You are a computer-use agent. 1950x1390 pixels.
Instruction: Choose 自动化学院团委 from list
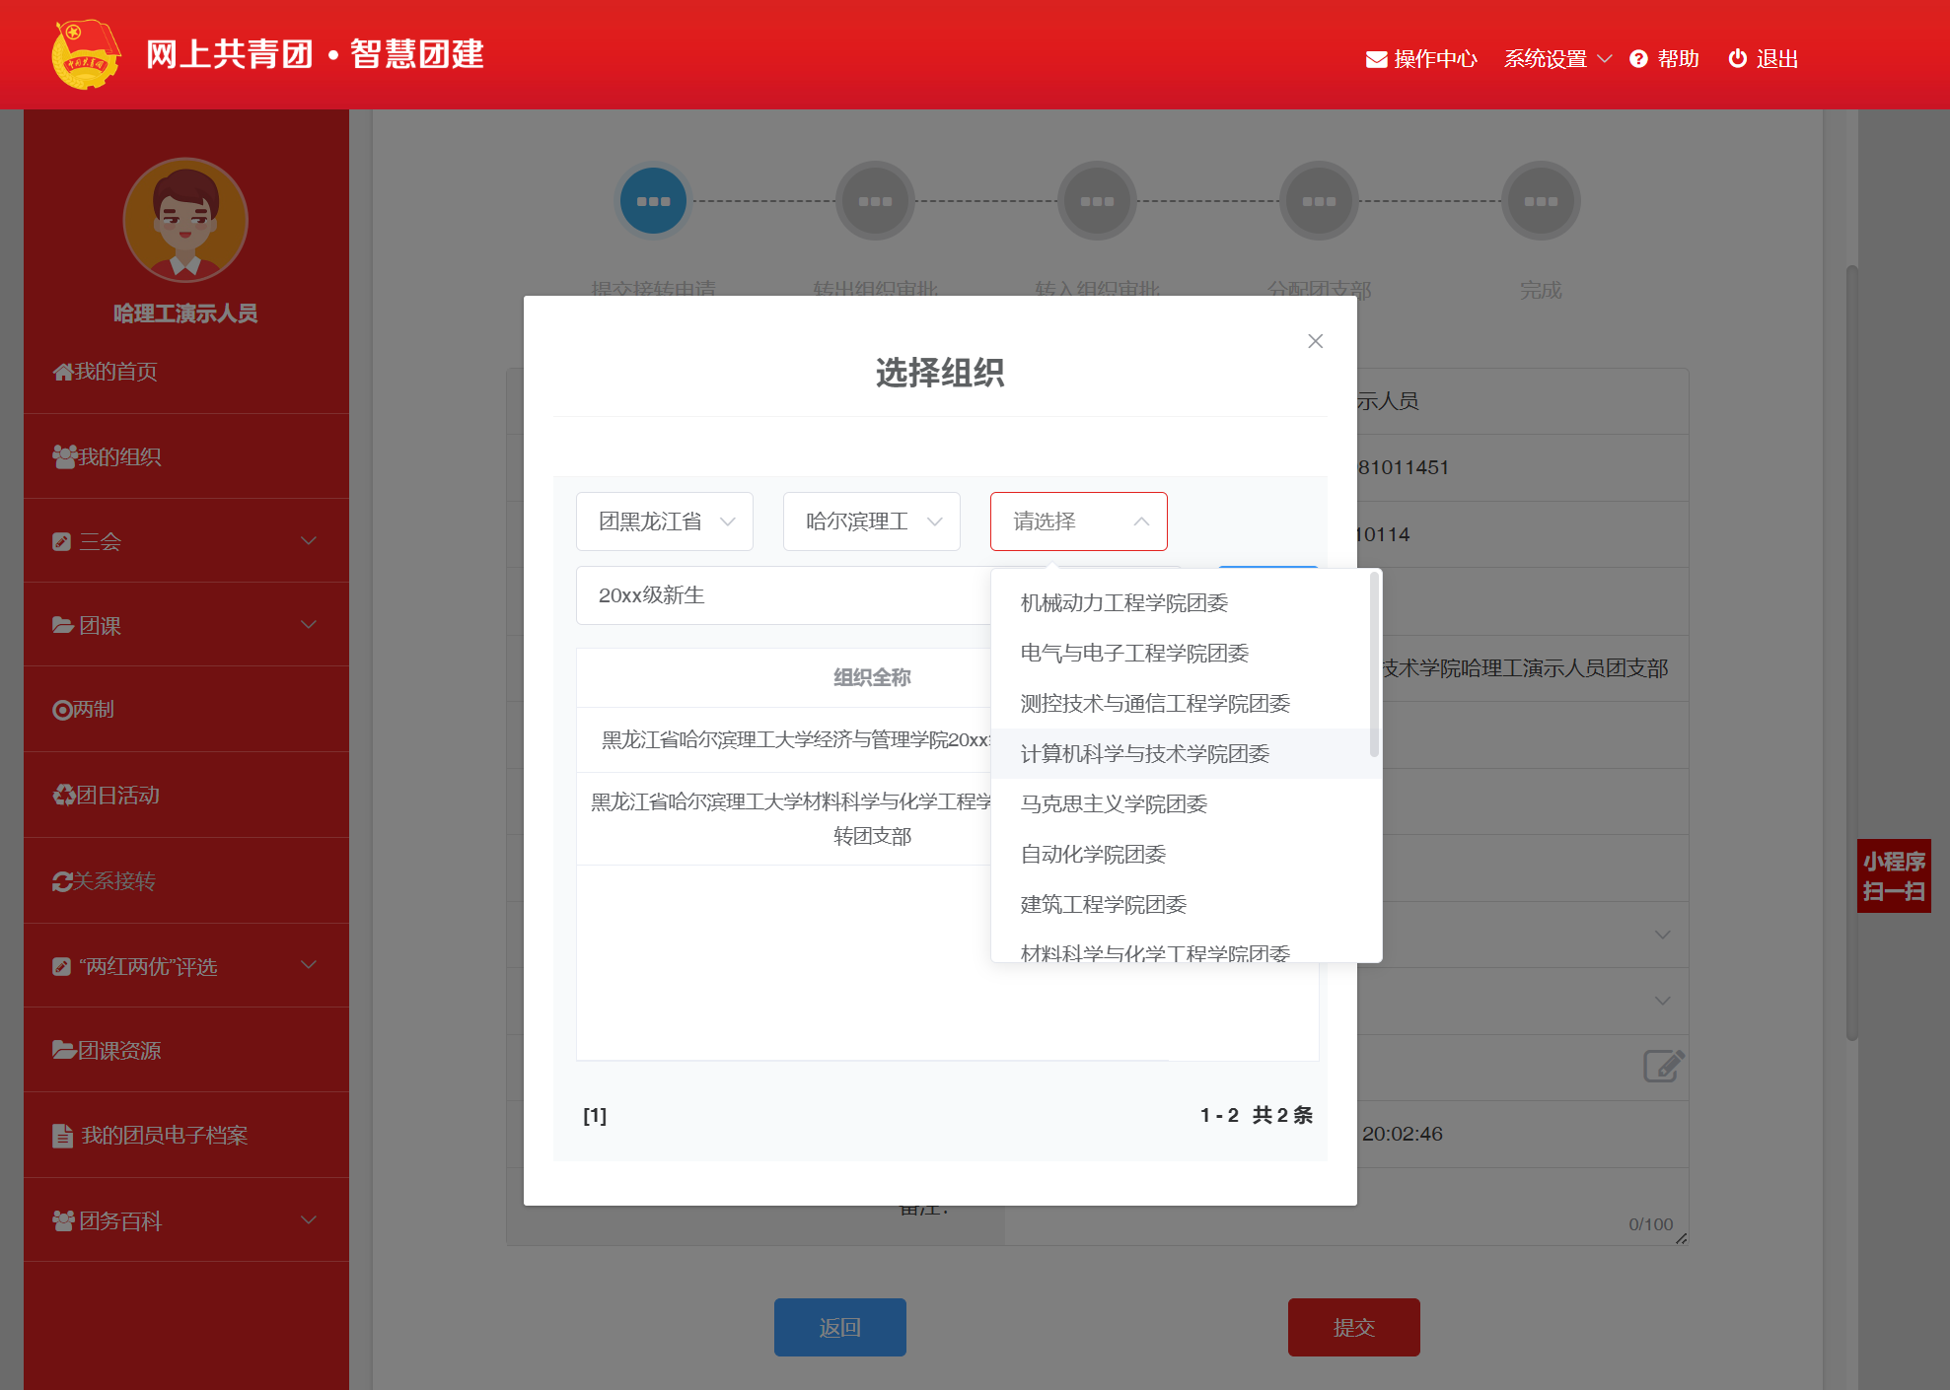coord(1093,855)
